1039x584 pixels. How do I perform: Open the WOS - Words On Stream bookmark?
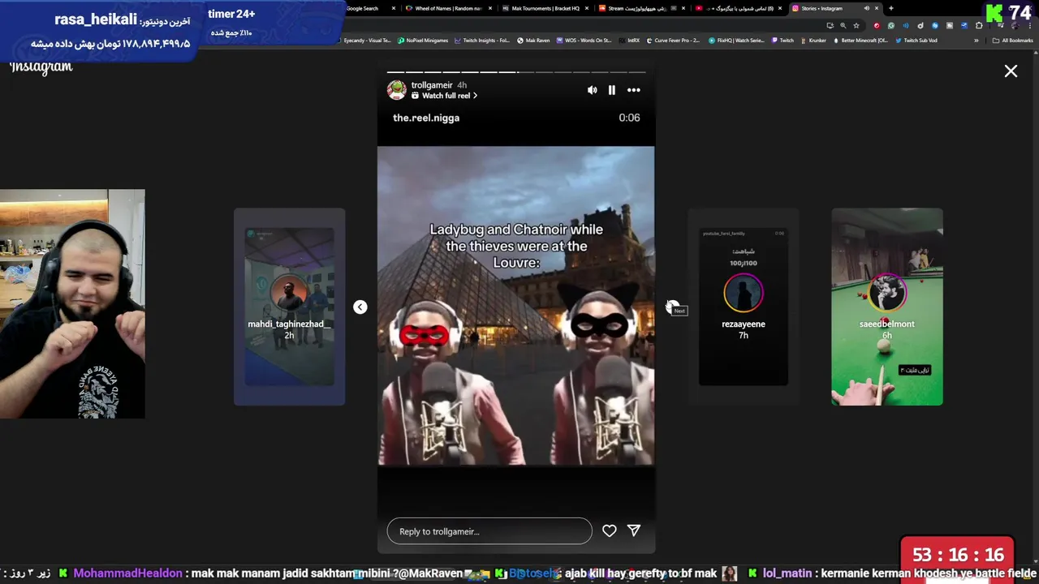[x=584, y=40]
